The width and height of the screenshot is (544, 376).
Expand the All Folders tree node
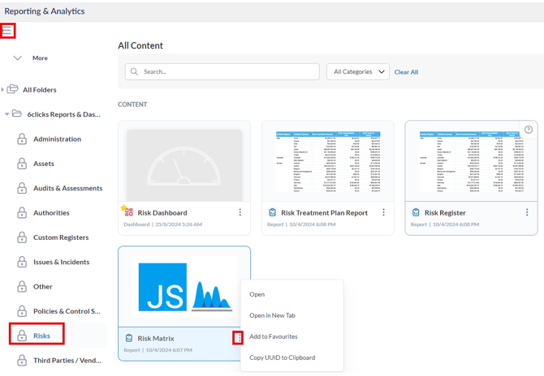point(3,90)
